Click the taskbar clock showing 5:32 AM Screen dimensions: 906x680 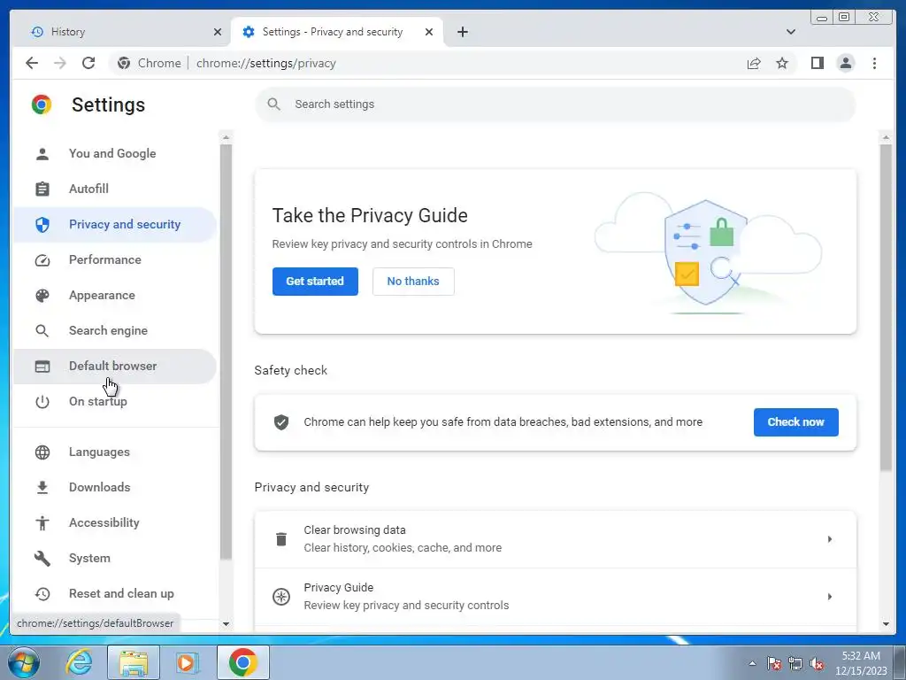861,663
